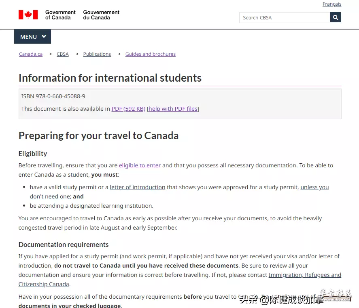Image resolution: width=359 pixels, height=308 pixels.
Task: Download the PDF (592 KB) version
Action: click(128, 109)
